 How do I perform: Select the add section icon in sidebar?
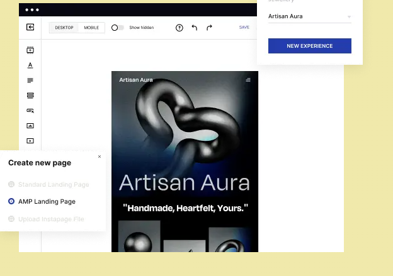pyautogui.click(x=30, y=50)
